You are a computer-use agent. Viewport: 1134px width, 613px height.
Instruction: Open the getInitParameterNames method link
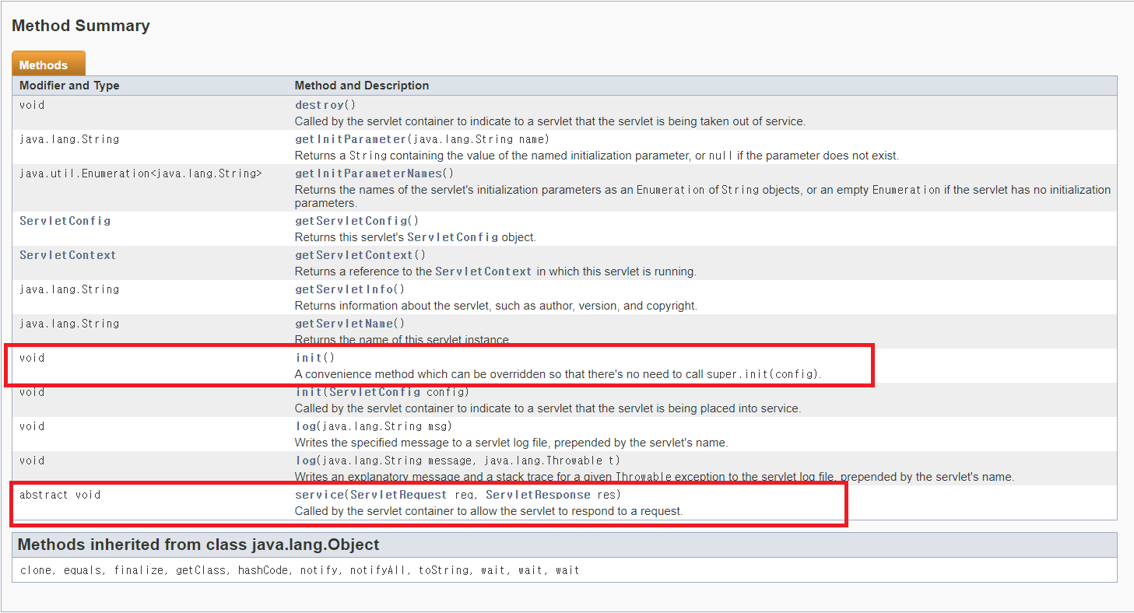pos(368,173)
